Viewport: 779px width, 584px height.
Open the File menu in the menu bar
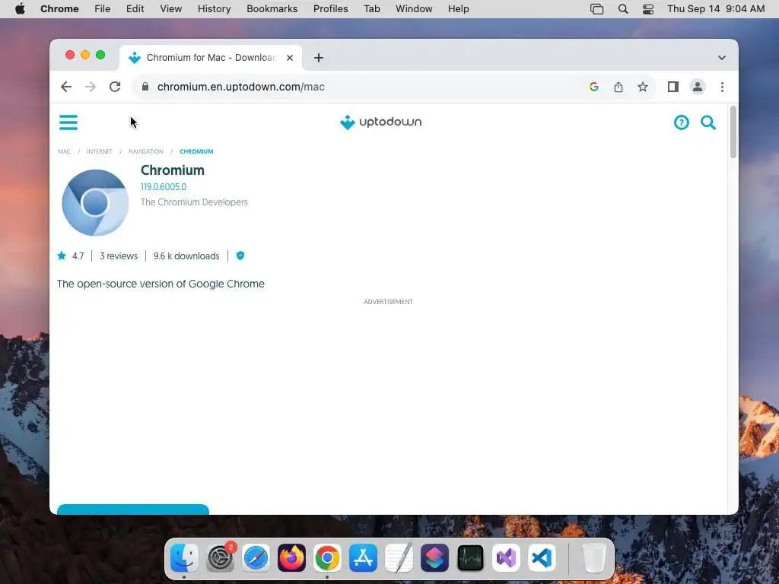pos(103,9)
